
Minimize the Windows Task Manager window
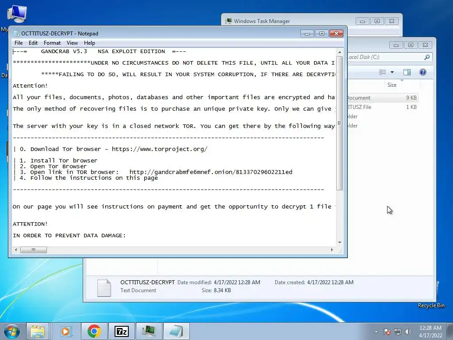tap(363, 21)
